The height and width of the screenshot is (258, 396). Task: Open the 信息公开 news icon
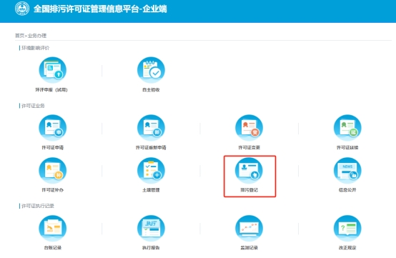[x=347, y=170]
